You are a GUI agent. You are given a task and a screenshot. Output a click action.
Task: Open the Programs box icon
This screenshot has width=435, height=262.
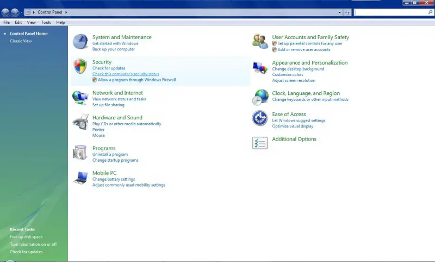coord(80,152)
